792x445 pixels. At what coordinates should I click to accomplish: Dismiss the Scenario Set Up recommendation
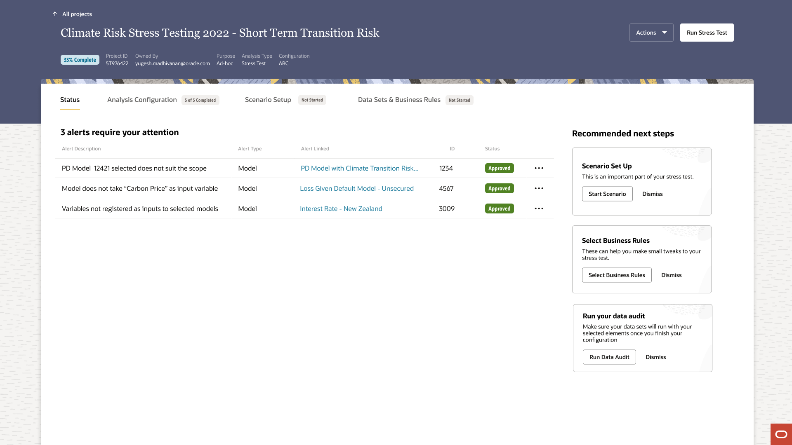click(652, 194)
